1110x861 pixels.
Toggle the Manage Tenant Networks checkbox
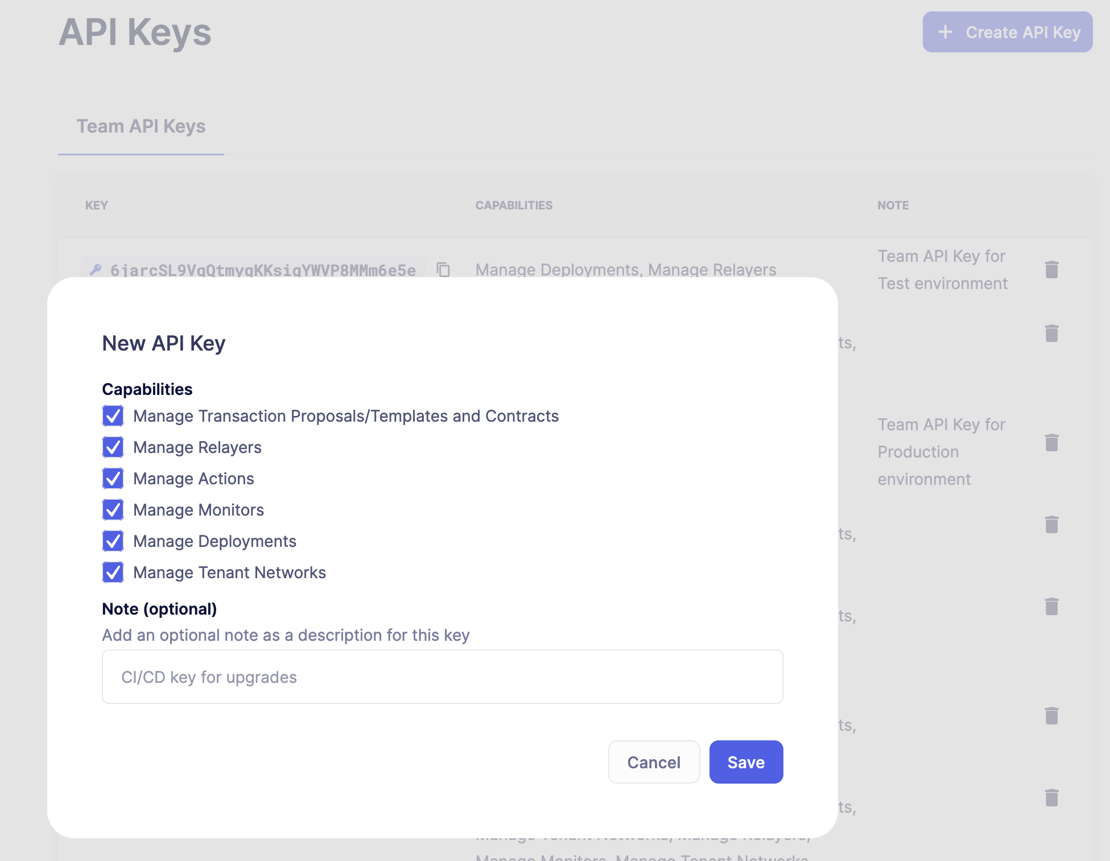(113, 572)
